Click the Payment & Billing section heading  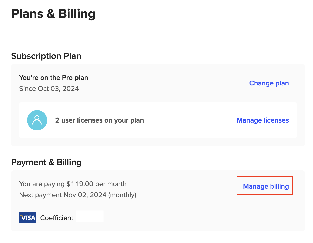(46, 162)
